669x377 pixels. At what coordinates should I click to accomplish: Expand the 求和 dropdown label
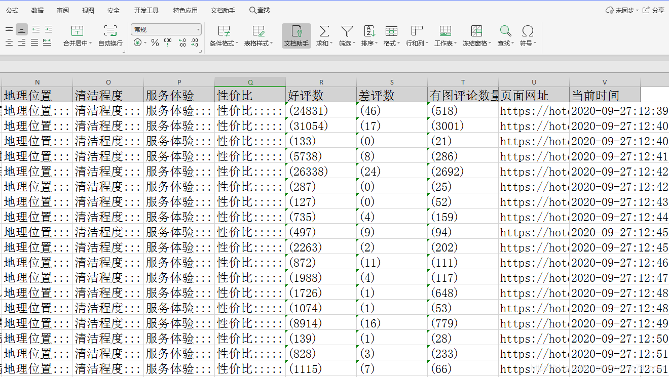(324, 44)
